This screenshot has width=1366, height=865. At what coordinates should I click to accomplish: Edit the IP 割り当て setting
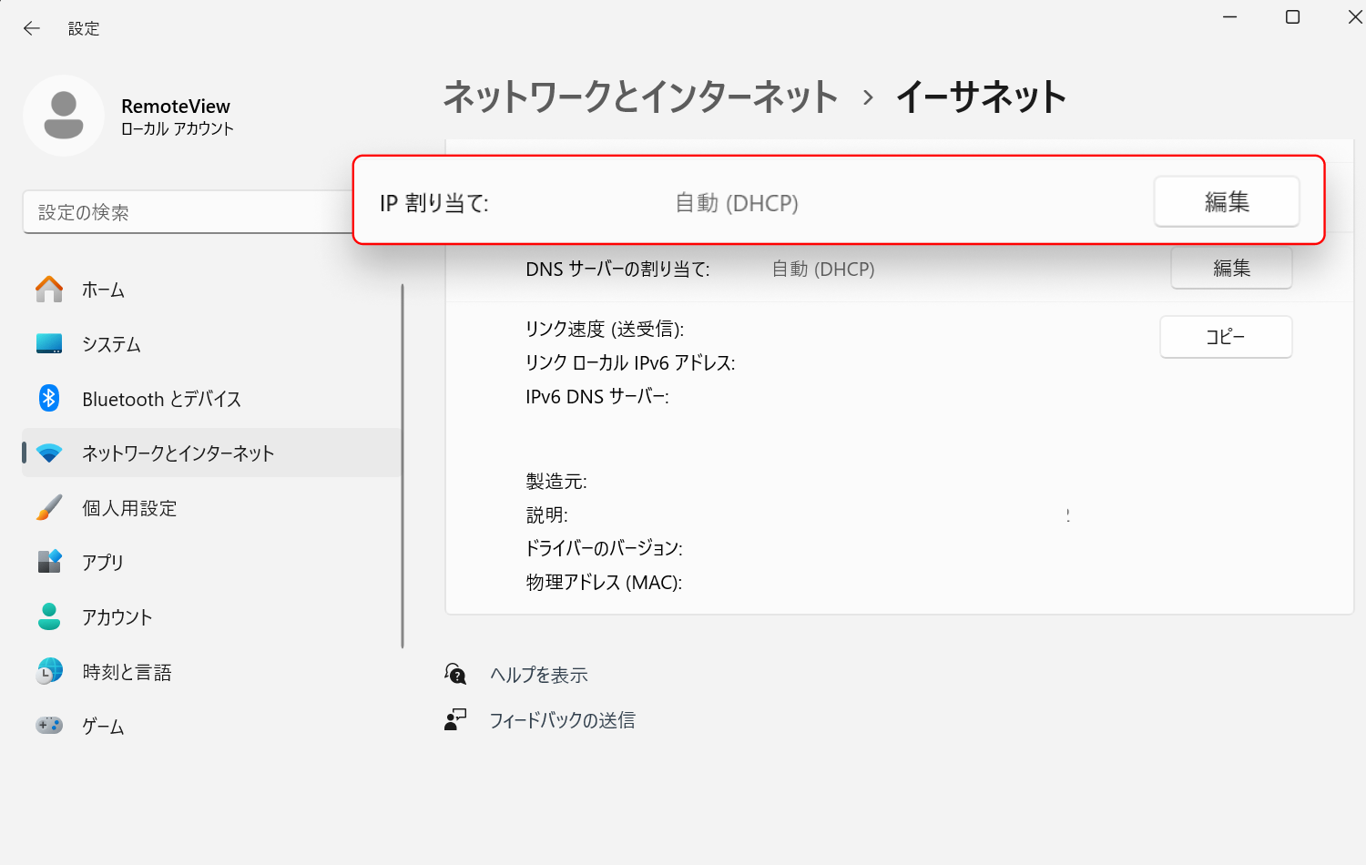pos(1227,201)
